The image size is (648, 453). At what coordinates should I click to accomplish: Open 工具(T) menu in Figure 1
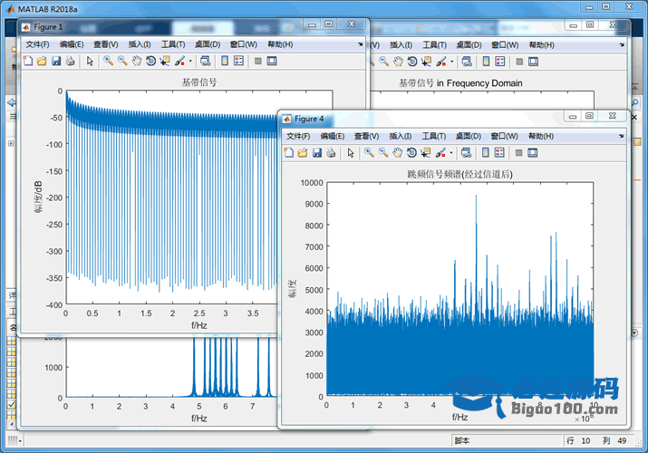(173, 44)
